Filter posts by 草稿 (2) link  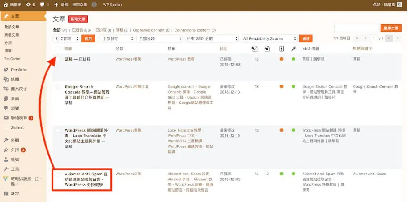pyautogui.click(x=122, y=30)
